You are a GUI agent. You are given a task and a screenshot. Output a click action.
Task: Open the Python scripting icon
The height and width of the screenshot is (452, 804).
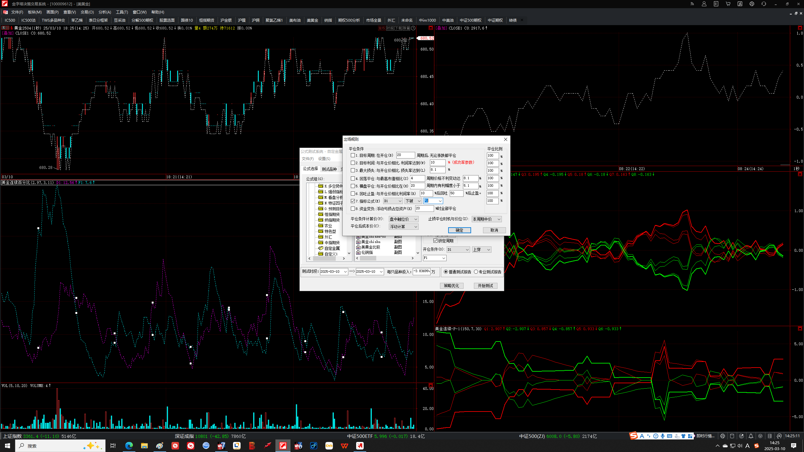click(752, 4)
